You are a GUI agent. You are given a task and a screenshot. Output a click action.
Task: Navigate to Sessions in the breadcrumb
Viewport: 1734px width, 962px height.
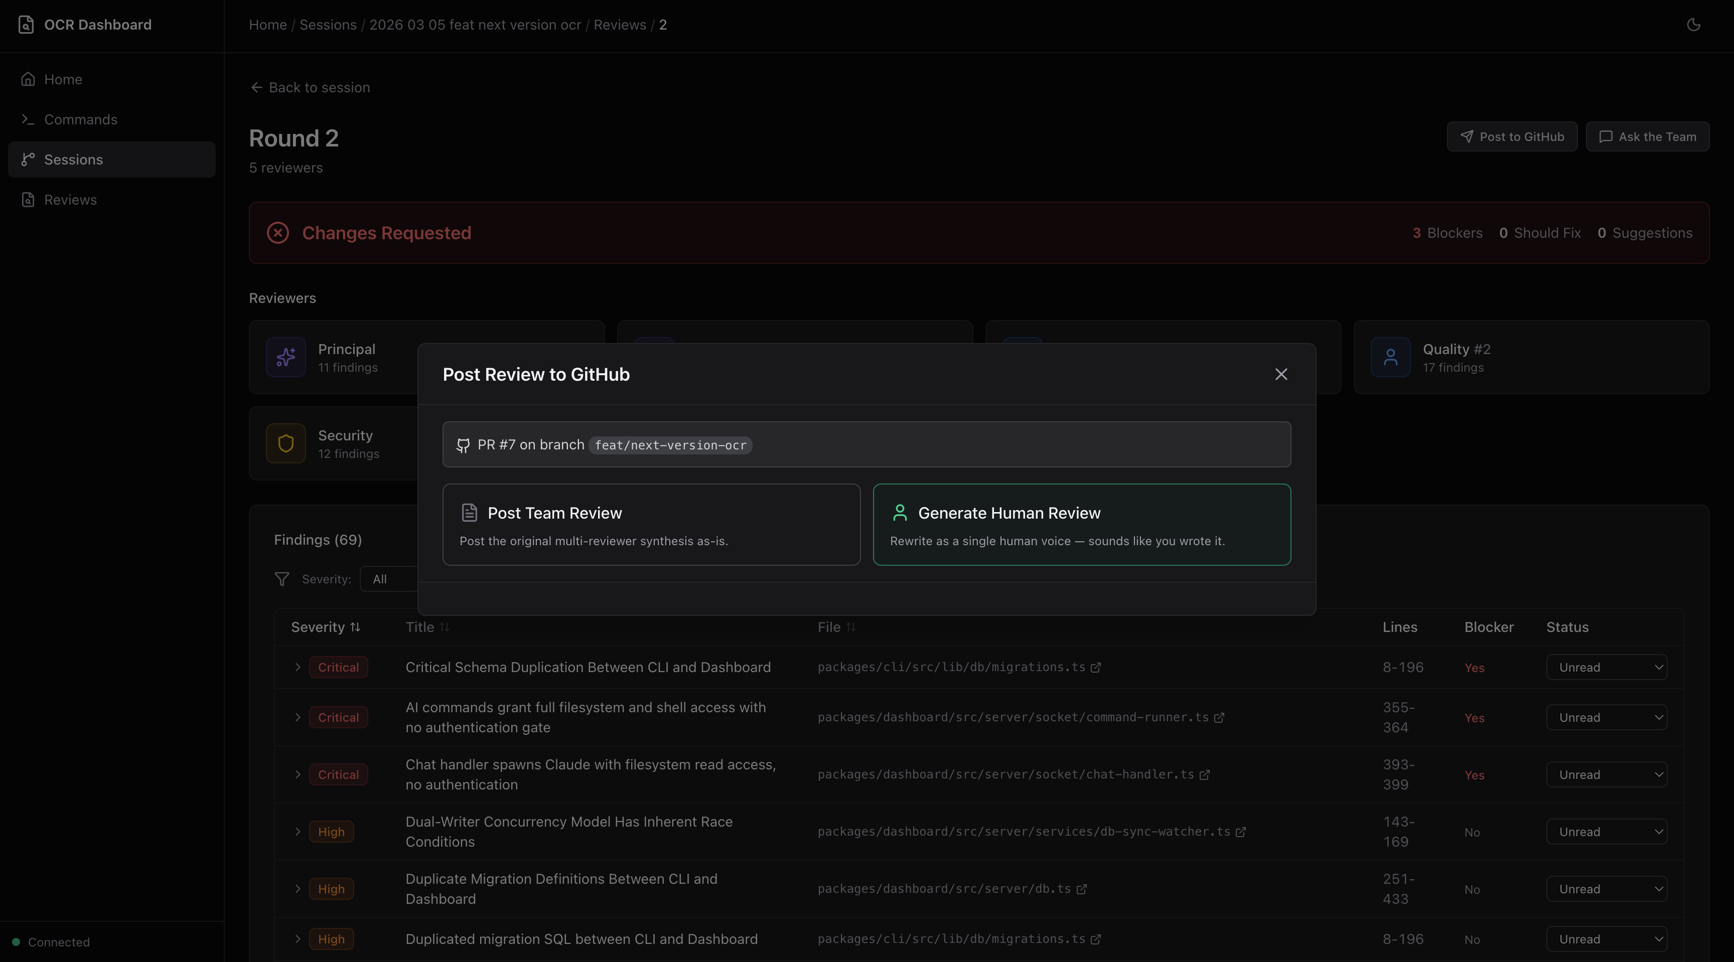[328, 24]
